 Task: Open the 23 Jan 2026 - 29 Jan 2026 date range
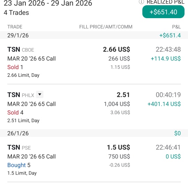[x=48, y=3]
